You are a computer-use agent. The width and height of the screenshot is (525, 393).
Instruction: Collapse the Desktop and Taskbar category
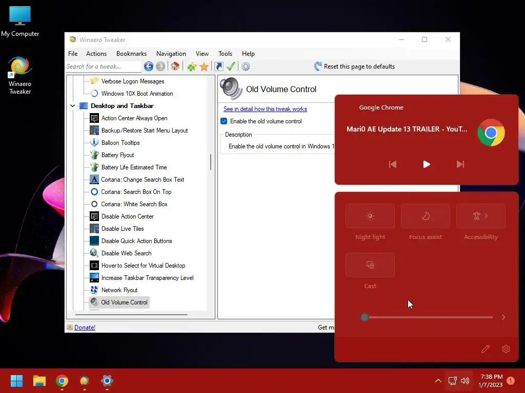[x=73, y=105]
